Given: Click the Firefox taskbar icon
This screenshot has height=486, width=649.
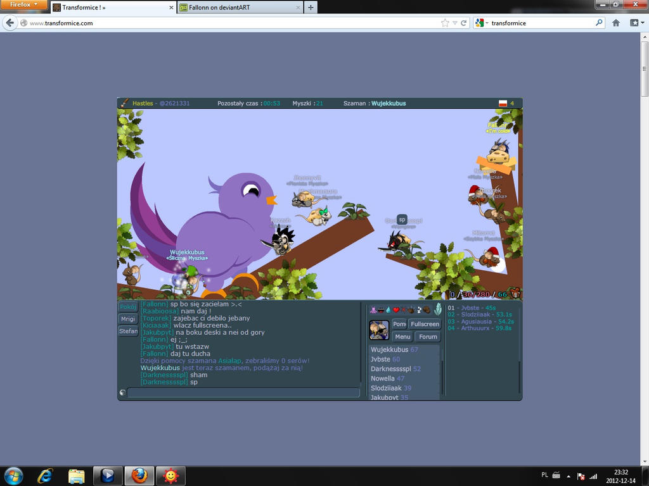Looking at the screenshot, I should pos(139,476).
